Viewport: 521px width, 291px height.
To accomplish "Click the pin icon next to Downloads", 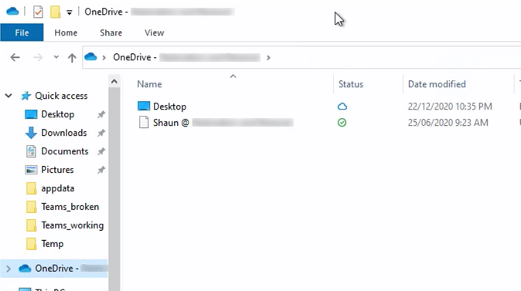I will click(101, 133).
